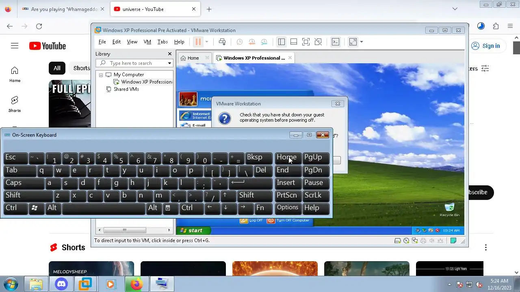Close the Library panel

[x=170, y=54]
